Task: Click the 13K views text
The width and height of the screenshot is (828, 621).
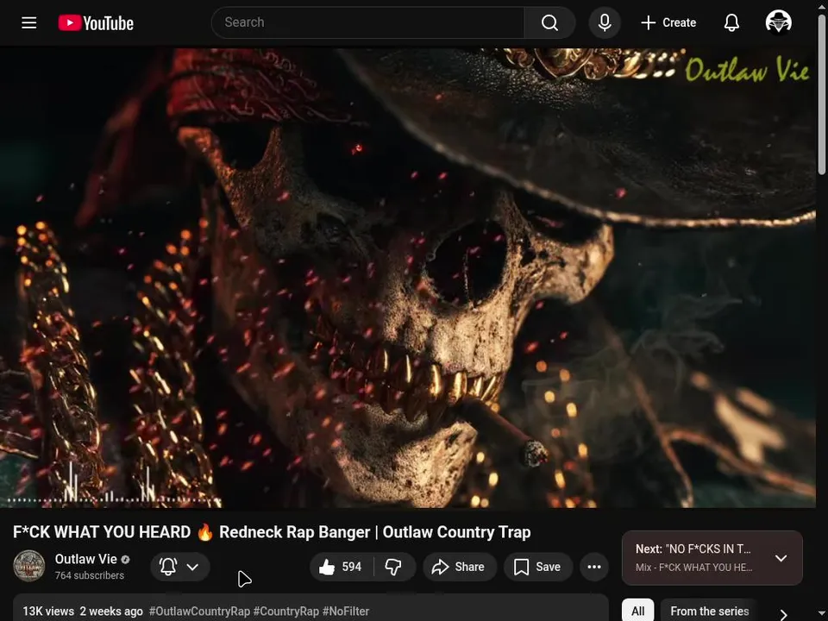Action: (48, 611)
